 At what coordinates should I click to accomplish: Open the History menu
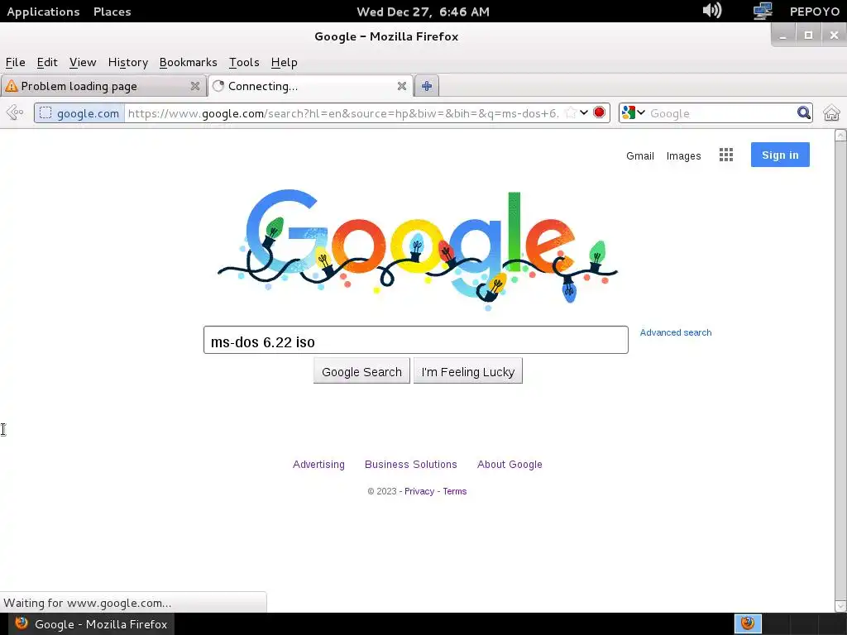click(x=128, y=63)
